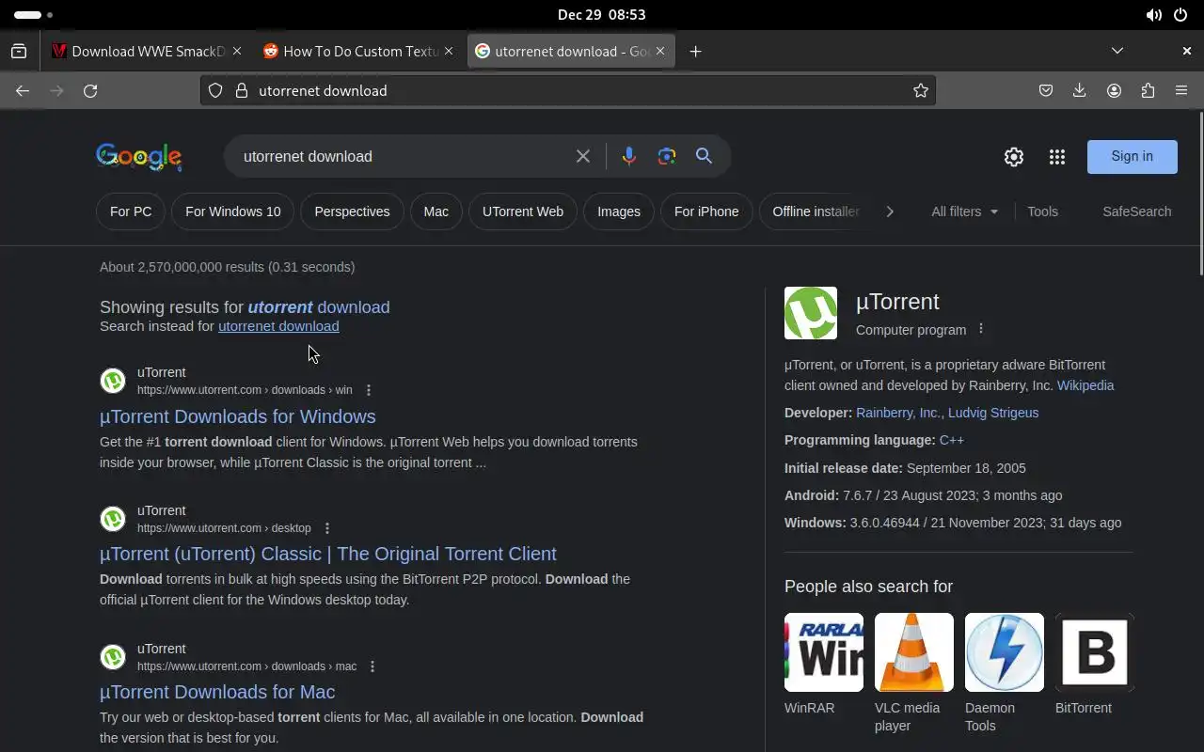Select the Mac filter chip
Screen dimensions: 1204x752
[x=436, y=211]
